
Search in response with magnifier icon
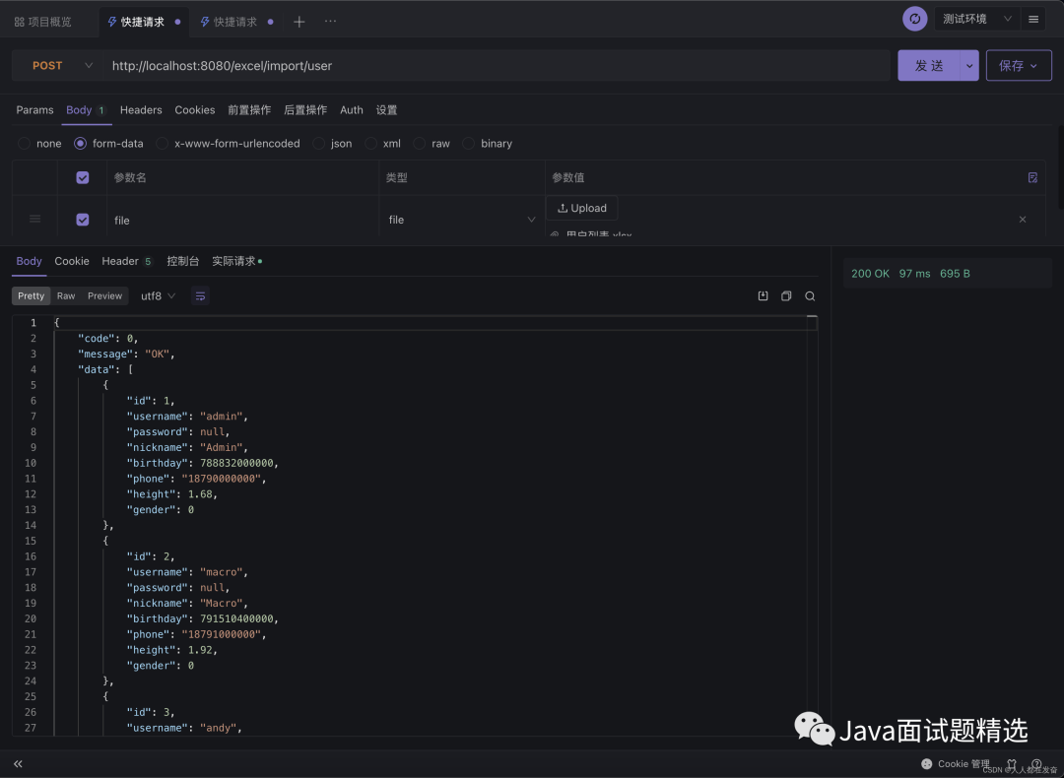(810, 296)
